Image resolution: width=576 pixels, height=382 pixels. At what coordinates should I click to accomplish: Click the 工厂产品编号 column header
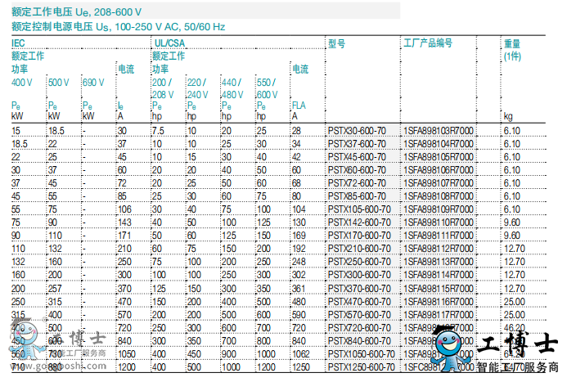(428, 43)
